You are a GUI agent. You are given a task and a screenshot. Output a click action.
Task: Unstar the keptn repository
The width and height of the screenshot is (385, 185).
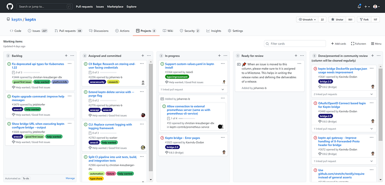coord(337,19)
